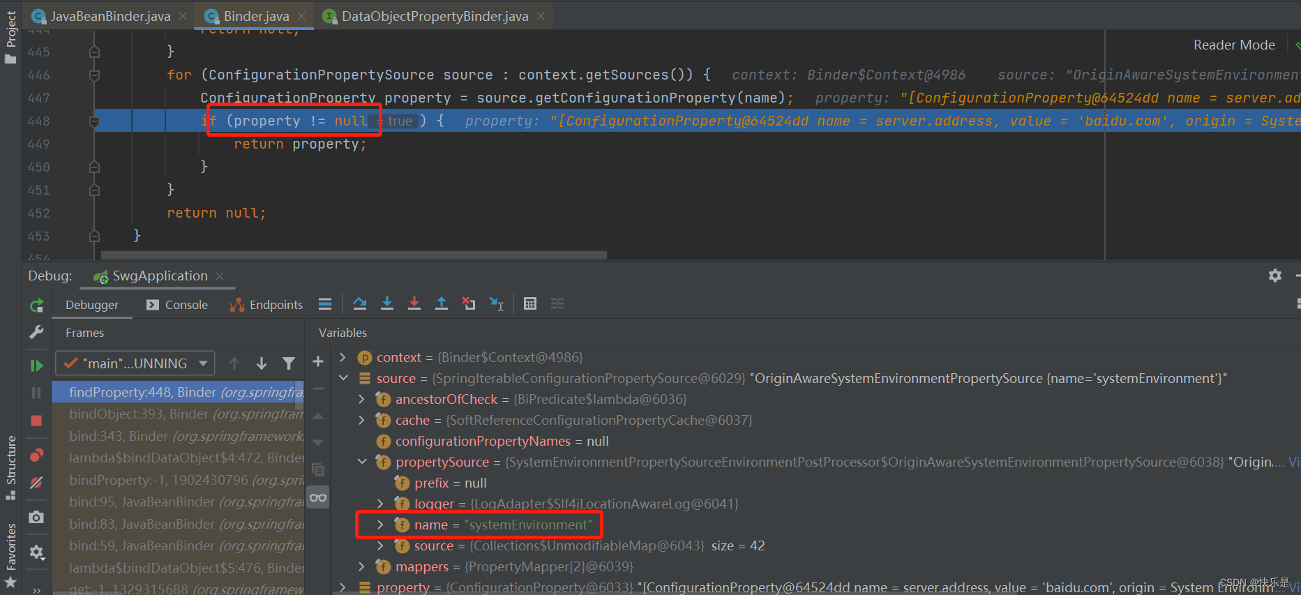
Task: Expand the logger field
Action: pos(380,504)
